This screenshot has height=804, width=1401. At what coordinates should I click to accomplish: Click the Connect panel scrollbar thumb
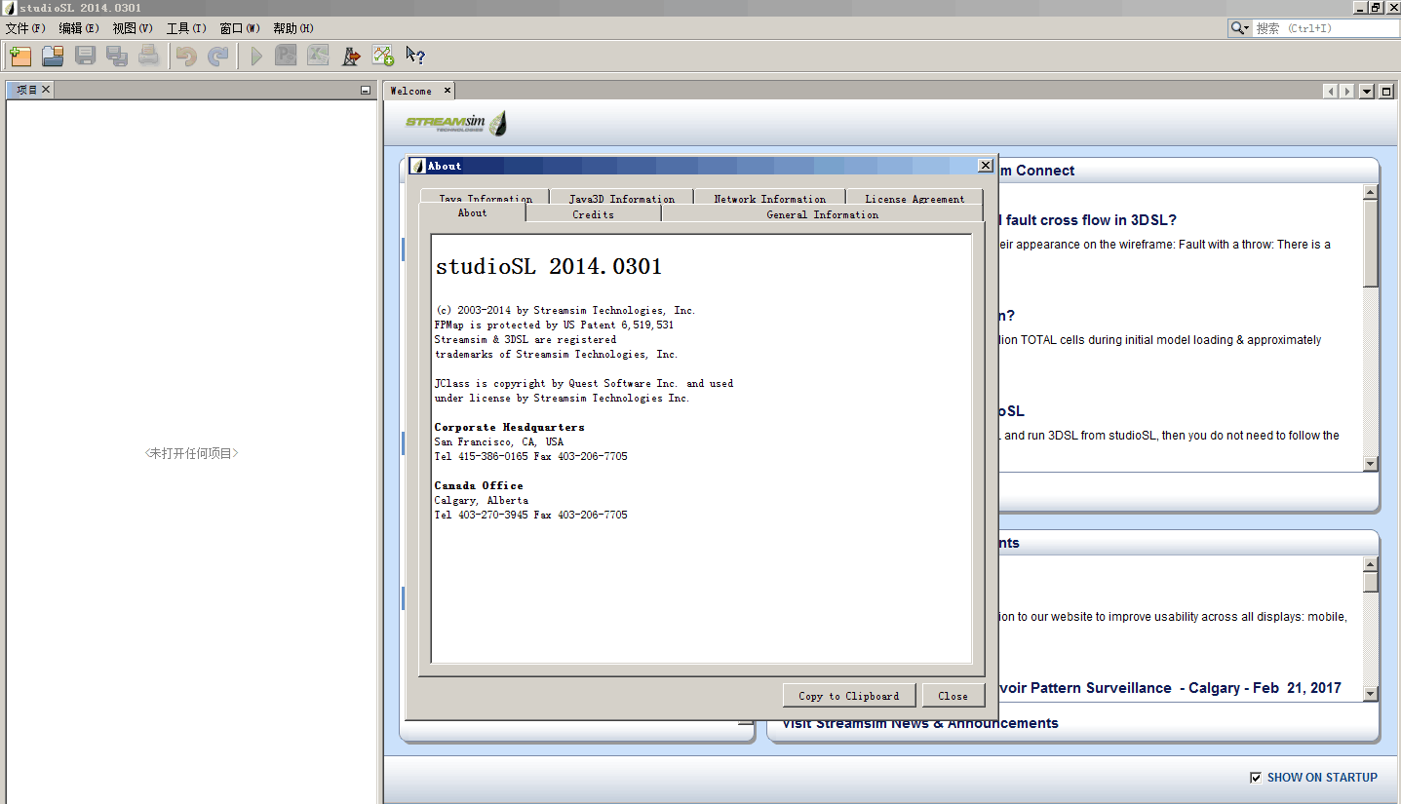(1371, 244)
